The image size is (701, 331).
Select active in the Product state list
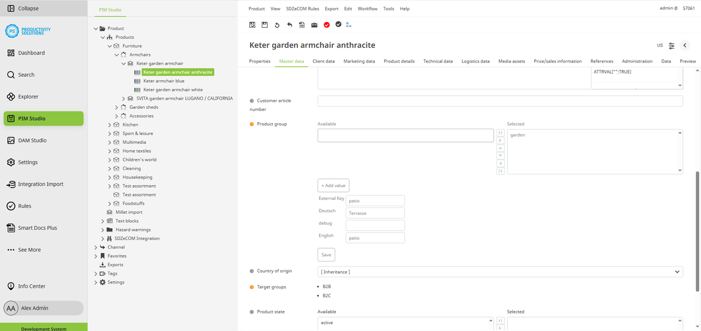326,323
